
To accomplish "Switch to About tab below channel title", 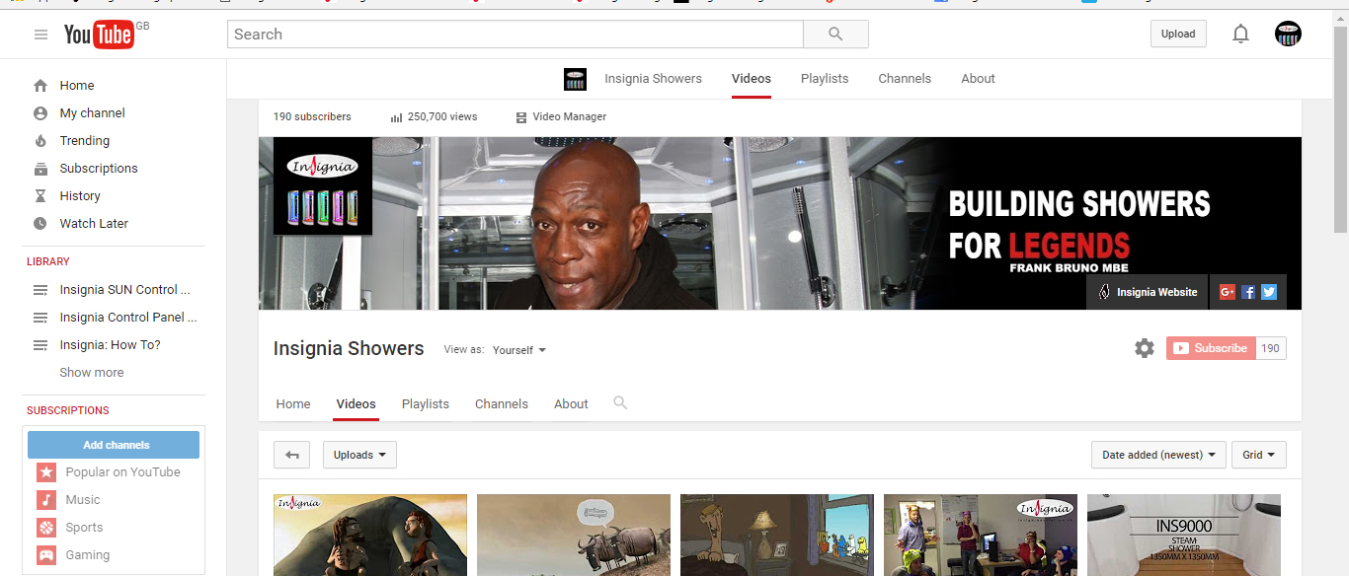I will tap(571, 403).
